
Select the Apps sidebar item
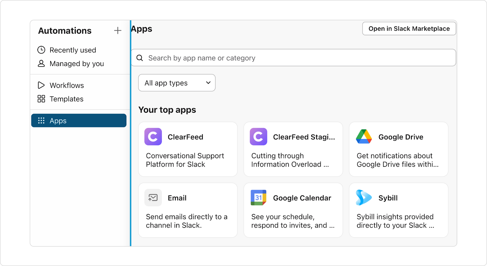coord(79,121)
